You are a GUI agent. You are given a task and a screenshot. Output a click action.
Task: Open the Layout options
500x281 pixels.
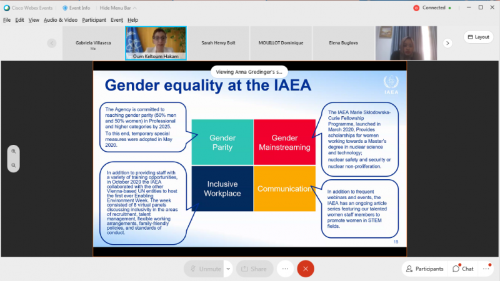tap(478, 37)
